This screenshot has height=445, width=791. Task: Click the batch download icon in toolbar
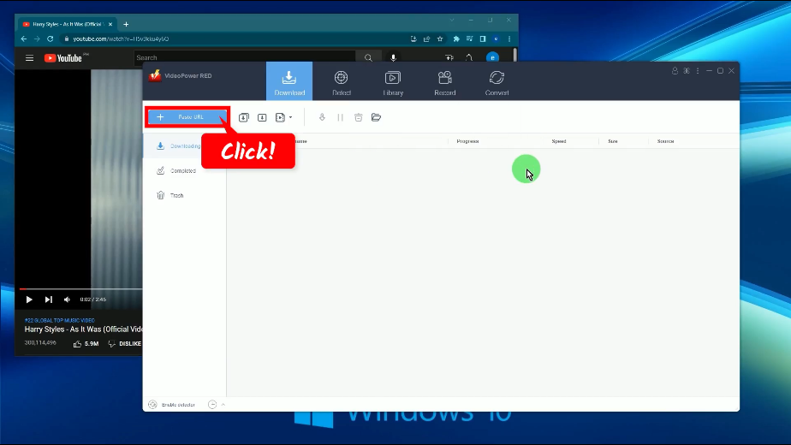(244, 117)
